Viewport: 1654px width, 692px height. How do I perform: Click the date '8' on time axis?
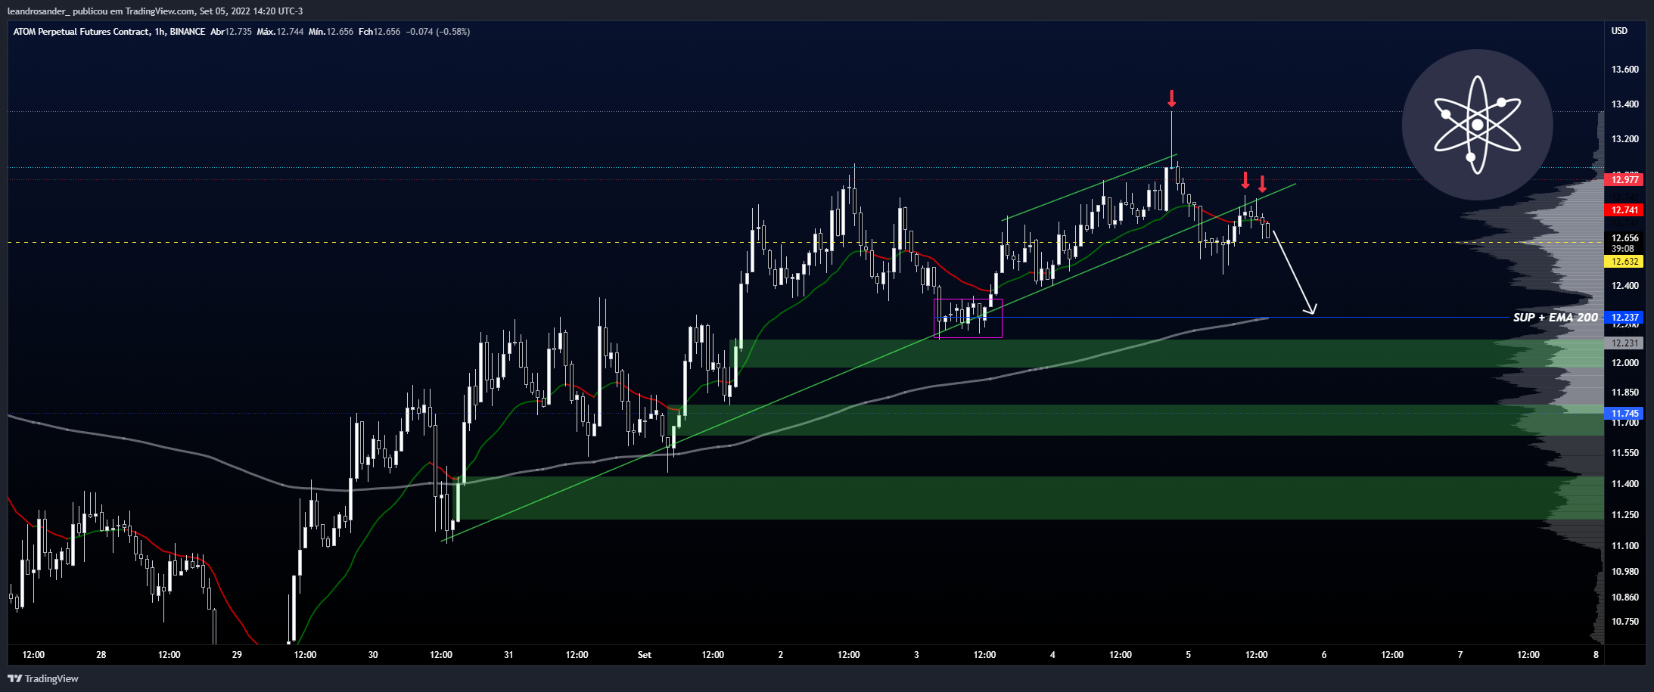(x=1596, y=655)
